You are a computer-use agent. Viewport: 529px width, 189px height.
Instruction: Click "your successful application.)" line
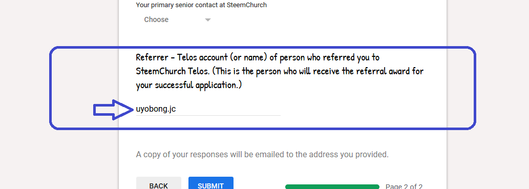click(x=189, y=85)
